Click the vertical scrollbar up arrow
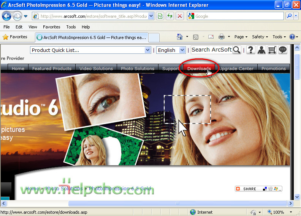Image resolution: width=301 pixels, height=216 pixels. (297, 47)
